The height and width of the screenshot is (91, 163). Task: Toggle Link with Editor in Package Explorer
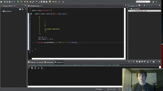click(x=23, y=9)
